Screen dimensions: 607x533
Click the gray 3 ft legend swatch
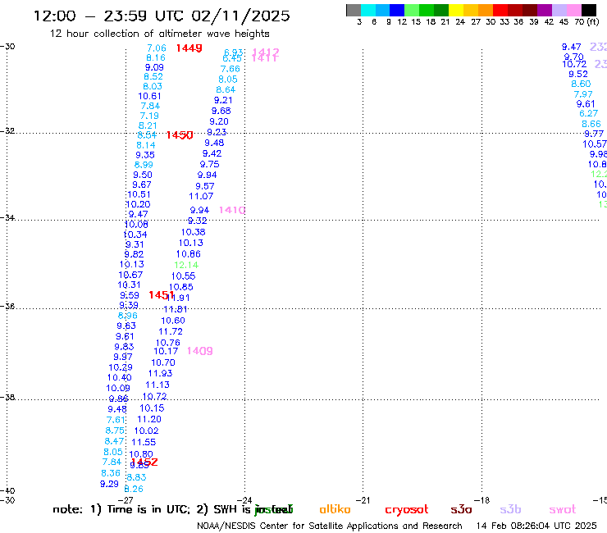[x=354, y=10]
